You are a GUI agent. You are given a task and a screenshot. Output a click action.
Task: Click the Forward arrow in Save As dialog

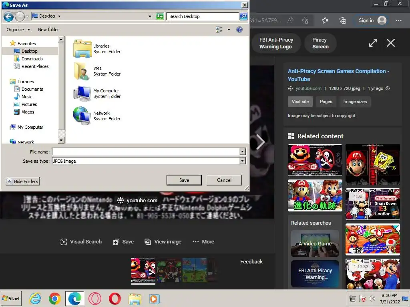click(x=20, y=17)
